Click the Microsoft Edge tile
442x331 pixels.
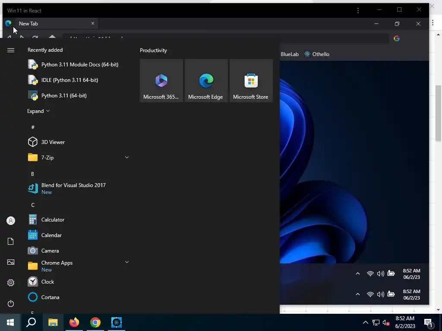(x=206, y=81)
